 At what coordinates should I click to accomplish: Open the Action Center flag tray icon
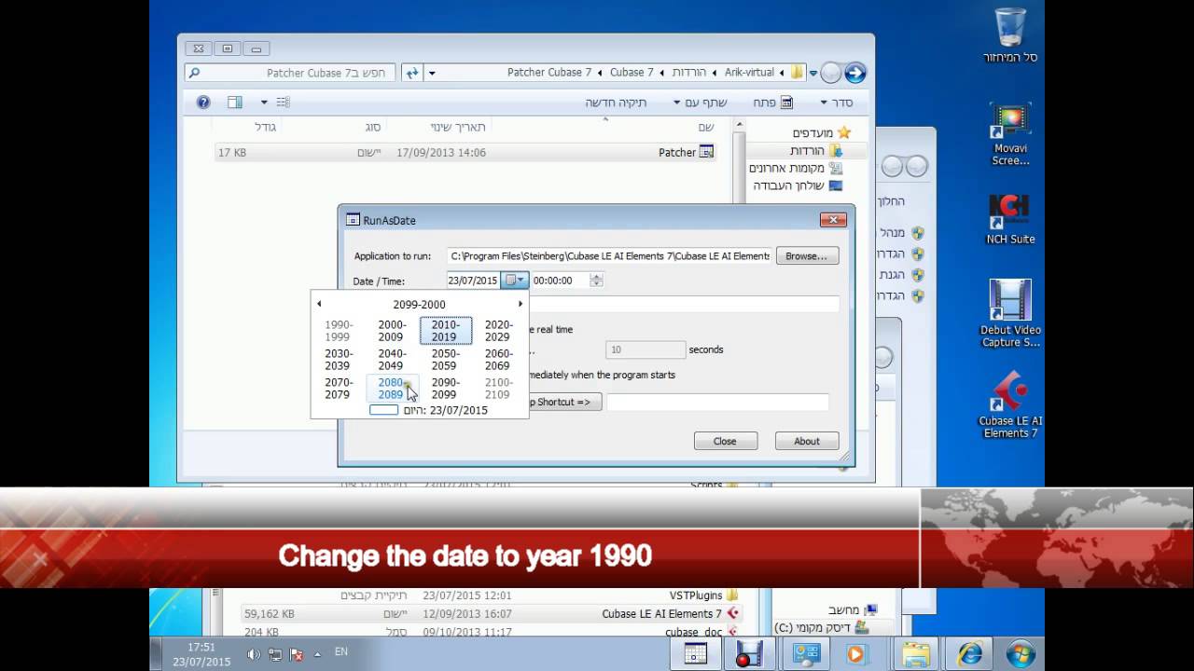coord(296,654)
